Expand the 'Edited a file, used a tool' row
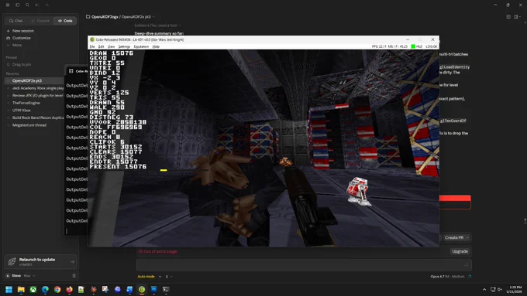This screenshot has height=296, width=527. (x=157, y=26)
